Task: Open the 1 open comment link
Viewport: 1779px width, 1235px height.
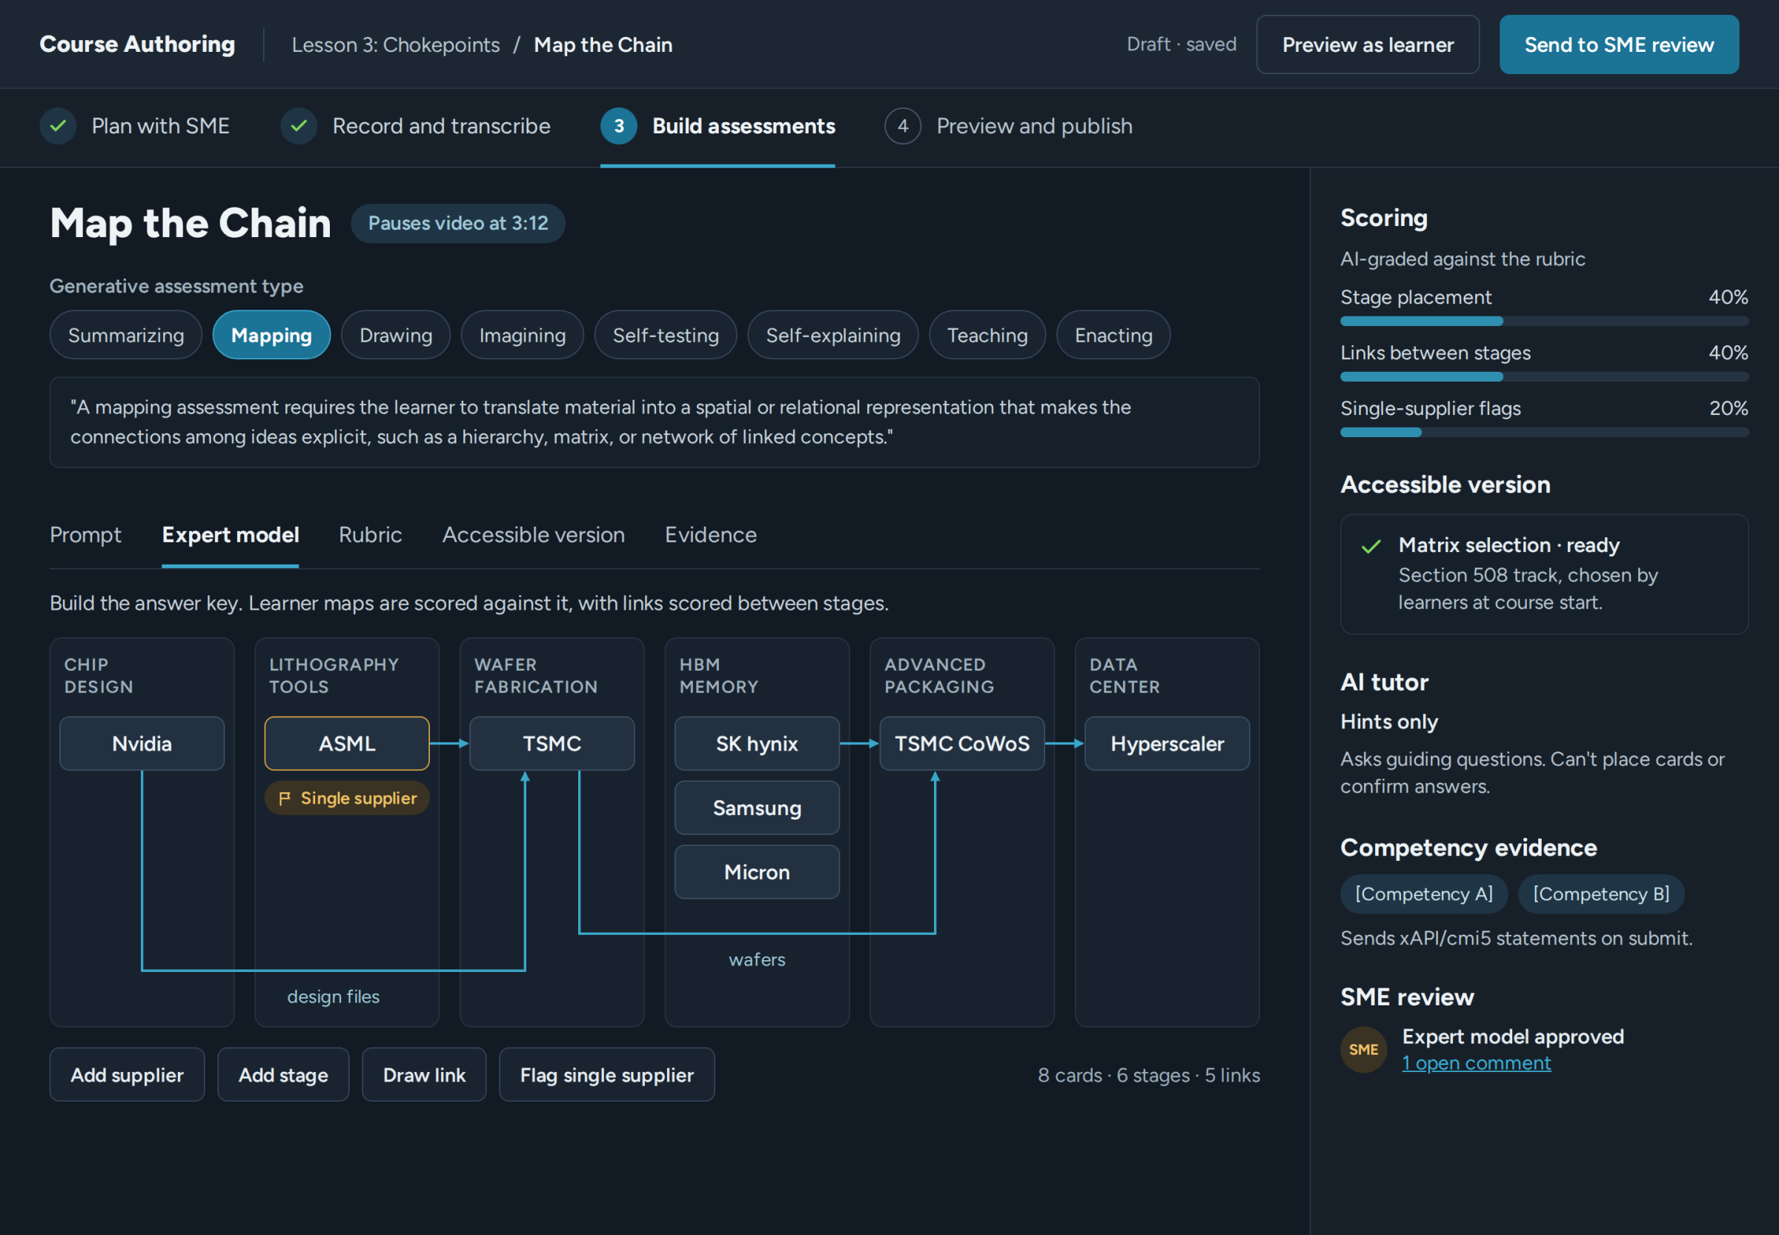Action: [1477, 1063]
